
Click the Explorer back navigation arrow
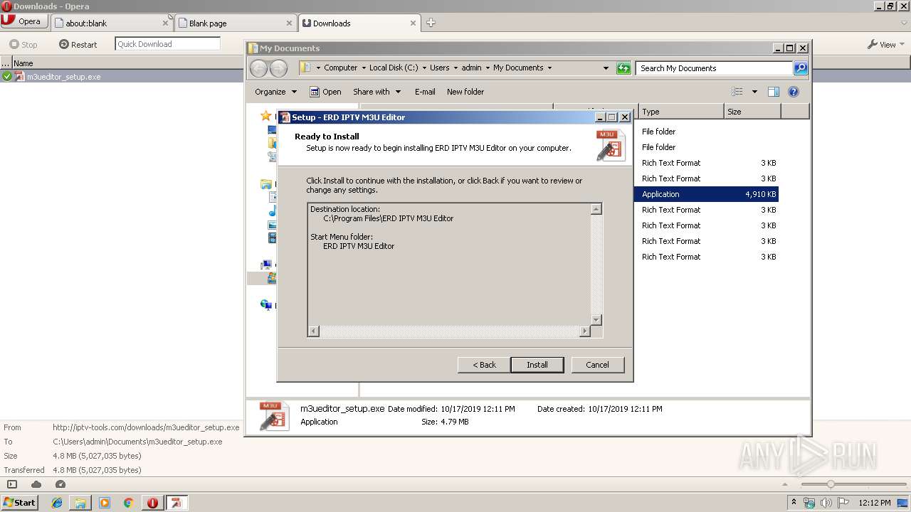pyautogui.click(x=258, y=68)
